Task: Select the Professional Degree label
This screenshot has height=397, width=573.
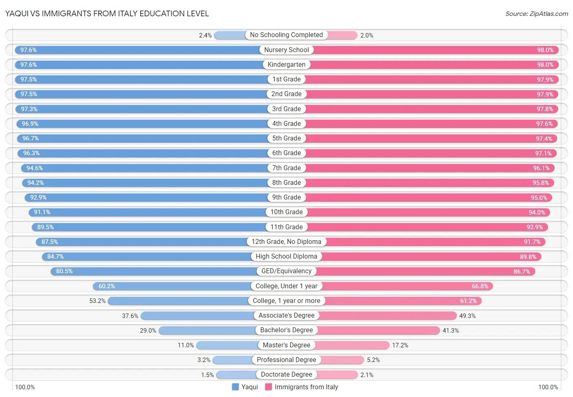Action: tap(286, 360)
